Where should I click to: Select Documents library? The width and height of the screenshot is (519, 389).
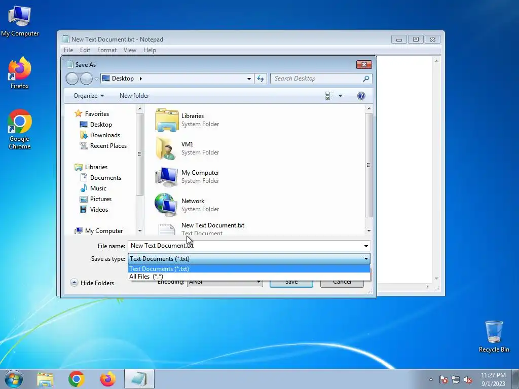(x=101, y=178)
